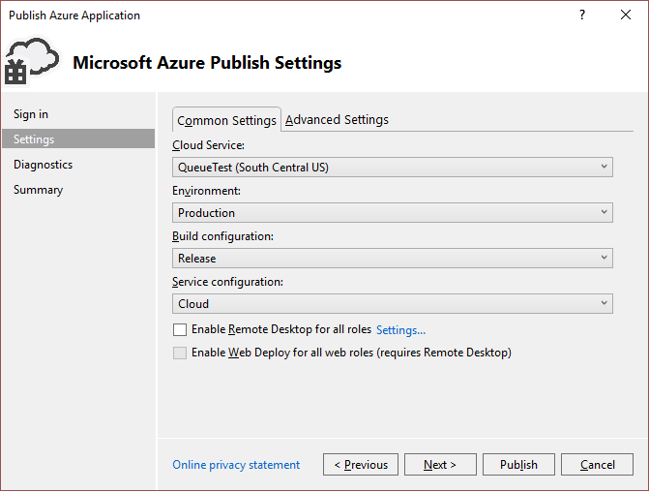The width and height of the screenshot is (649, 492).
Task: Enable Remote Desktop for all roles checkbox
Action: point(179,330)
